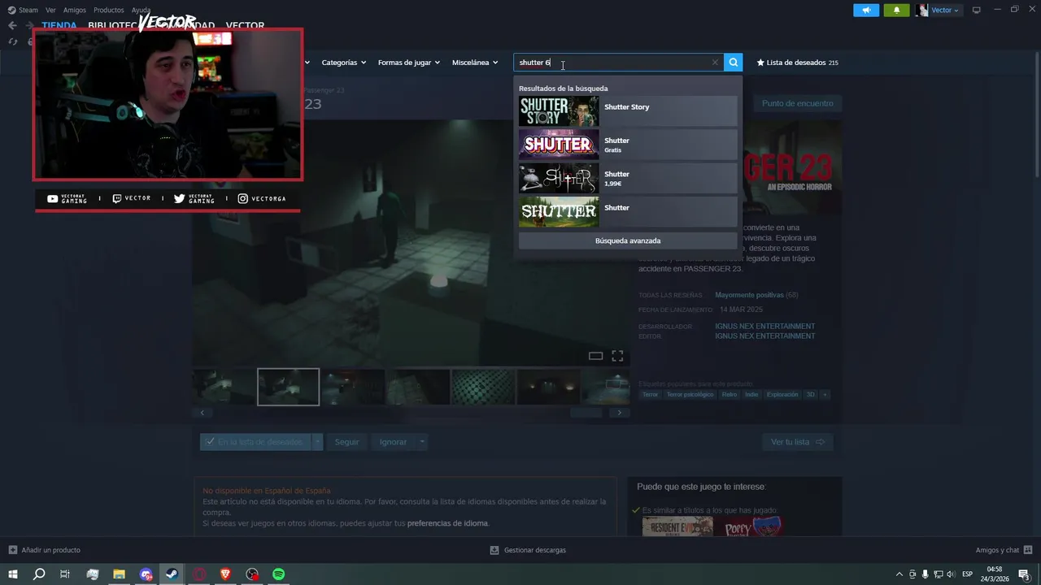
Task: Open the Ver menu
Action: [x=50, y=10]
